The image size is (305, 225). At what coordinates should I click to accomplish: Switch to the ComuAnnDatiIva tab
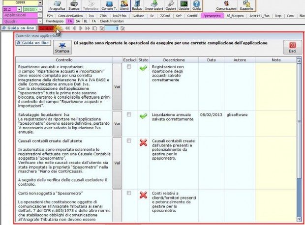coord(70,16)
